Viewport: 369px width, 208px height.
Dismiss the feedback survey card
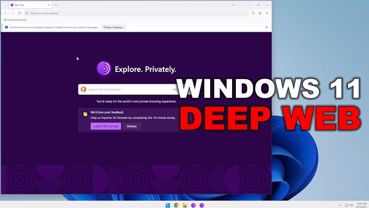(132, 126)
